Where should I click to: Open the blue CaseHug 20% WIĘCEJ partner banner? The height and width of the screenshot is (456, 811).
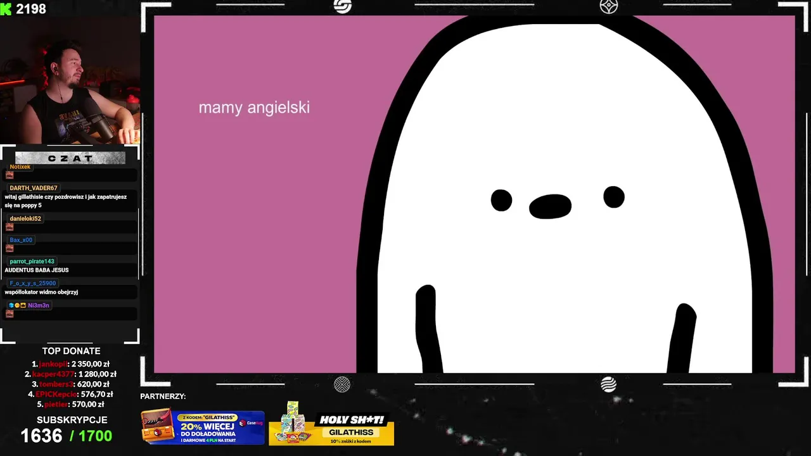click(x=203, y=427)
